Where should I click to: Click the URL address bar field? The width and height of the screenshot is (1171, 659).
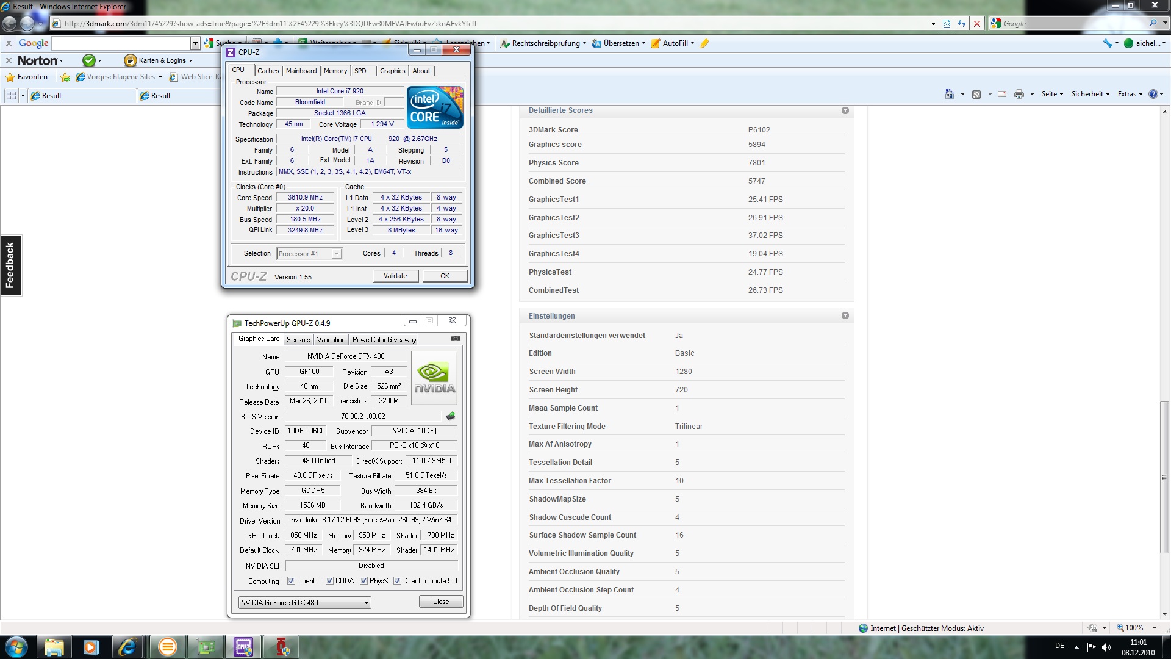(x=491, y=24)
